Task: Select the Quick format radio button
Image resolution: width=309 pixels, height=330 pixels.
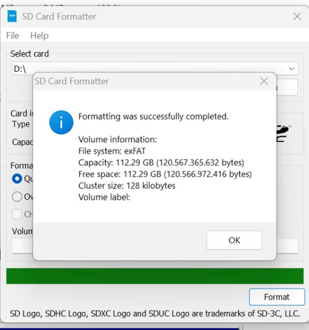Action: point(17,179)
